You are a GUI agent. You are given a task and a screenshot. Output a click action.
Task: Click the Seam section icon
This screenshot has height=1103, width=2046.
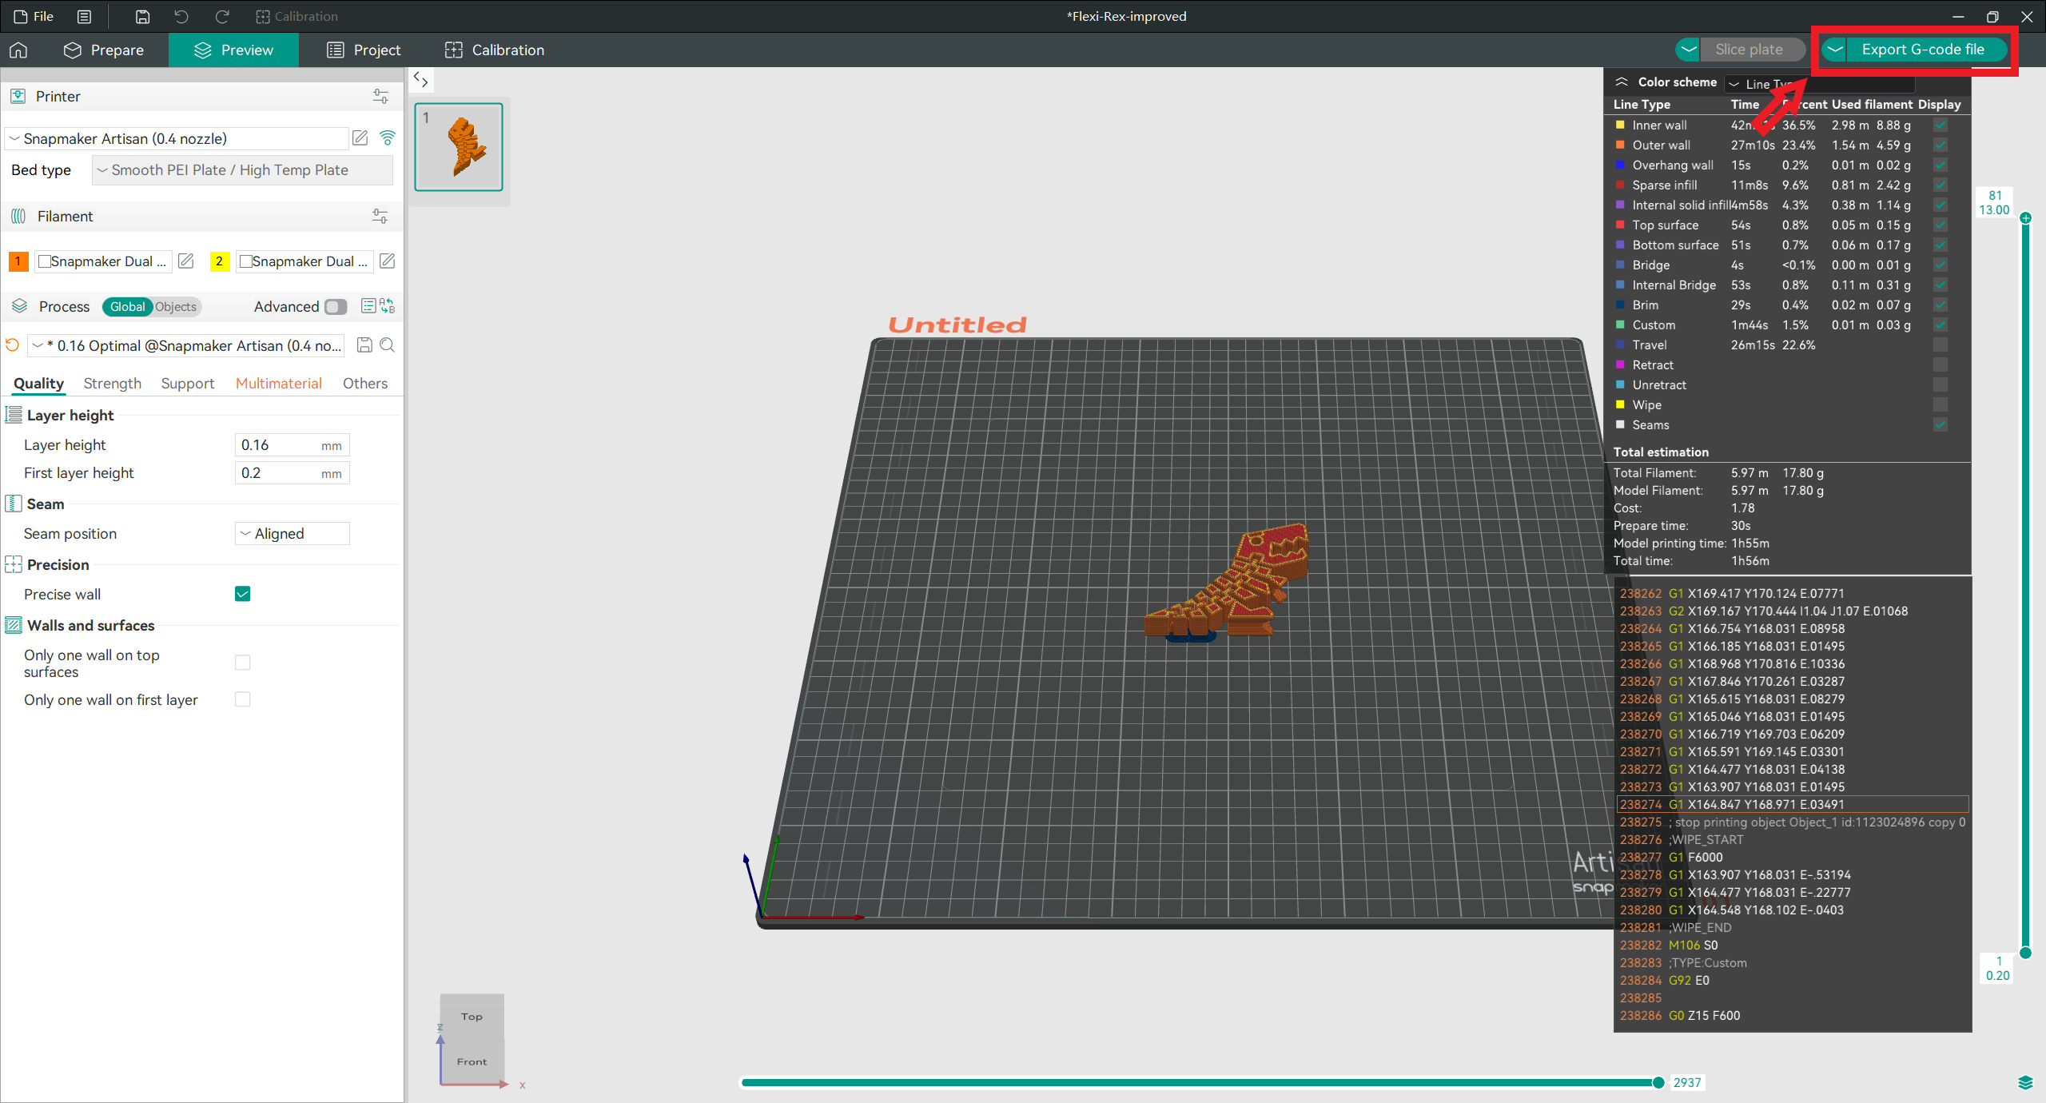(14, 504)
